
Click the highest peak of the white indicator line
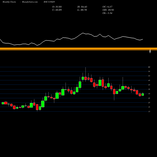pyautogui.click(x=83, y=33)
